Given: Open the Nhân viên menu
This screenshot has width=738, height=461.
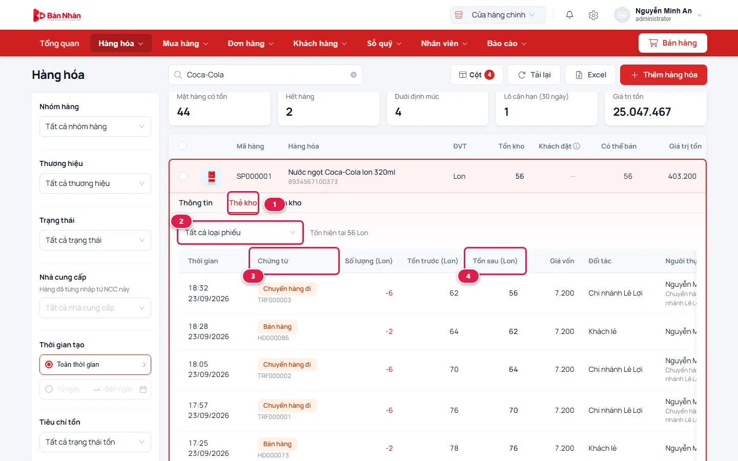Looking at the screenshot, I should [x=444, y=44].
